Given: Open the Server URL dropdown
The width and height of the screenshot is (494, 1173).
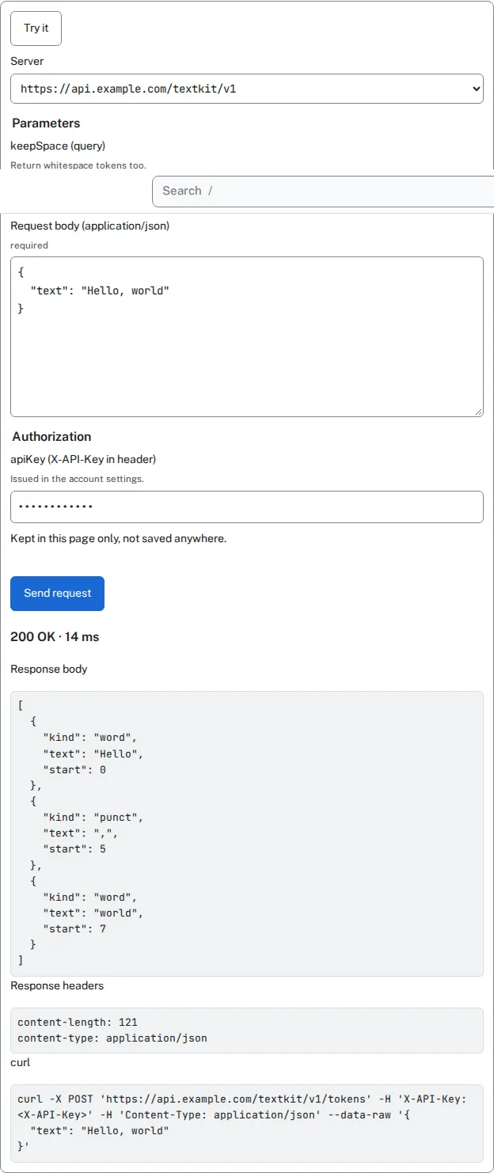Looking at the screenshot, I should point(247,89).
